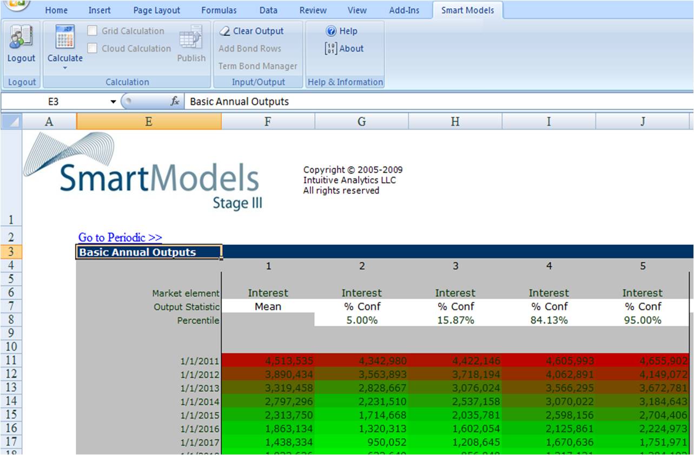Open Help from the ribbon
The width and height of the screenshot is (694, 455).
(341, 31)
